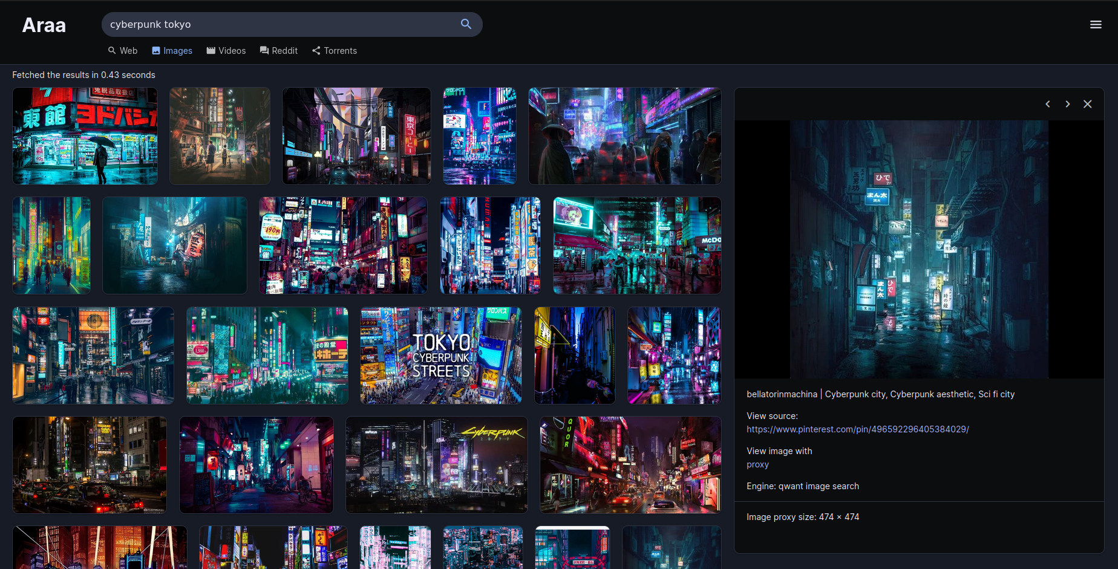The width and height of the screenshot is (1118, 569).
Task: Close the image preview panel
Action: coord(1088,104)
